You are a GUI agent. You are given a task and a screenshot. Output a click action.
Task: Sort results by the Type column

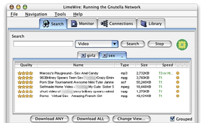click(x=124, y=65)
